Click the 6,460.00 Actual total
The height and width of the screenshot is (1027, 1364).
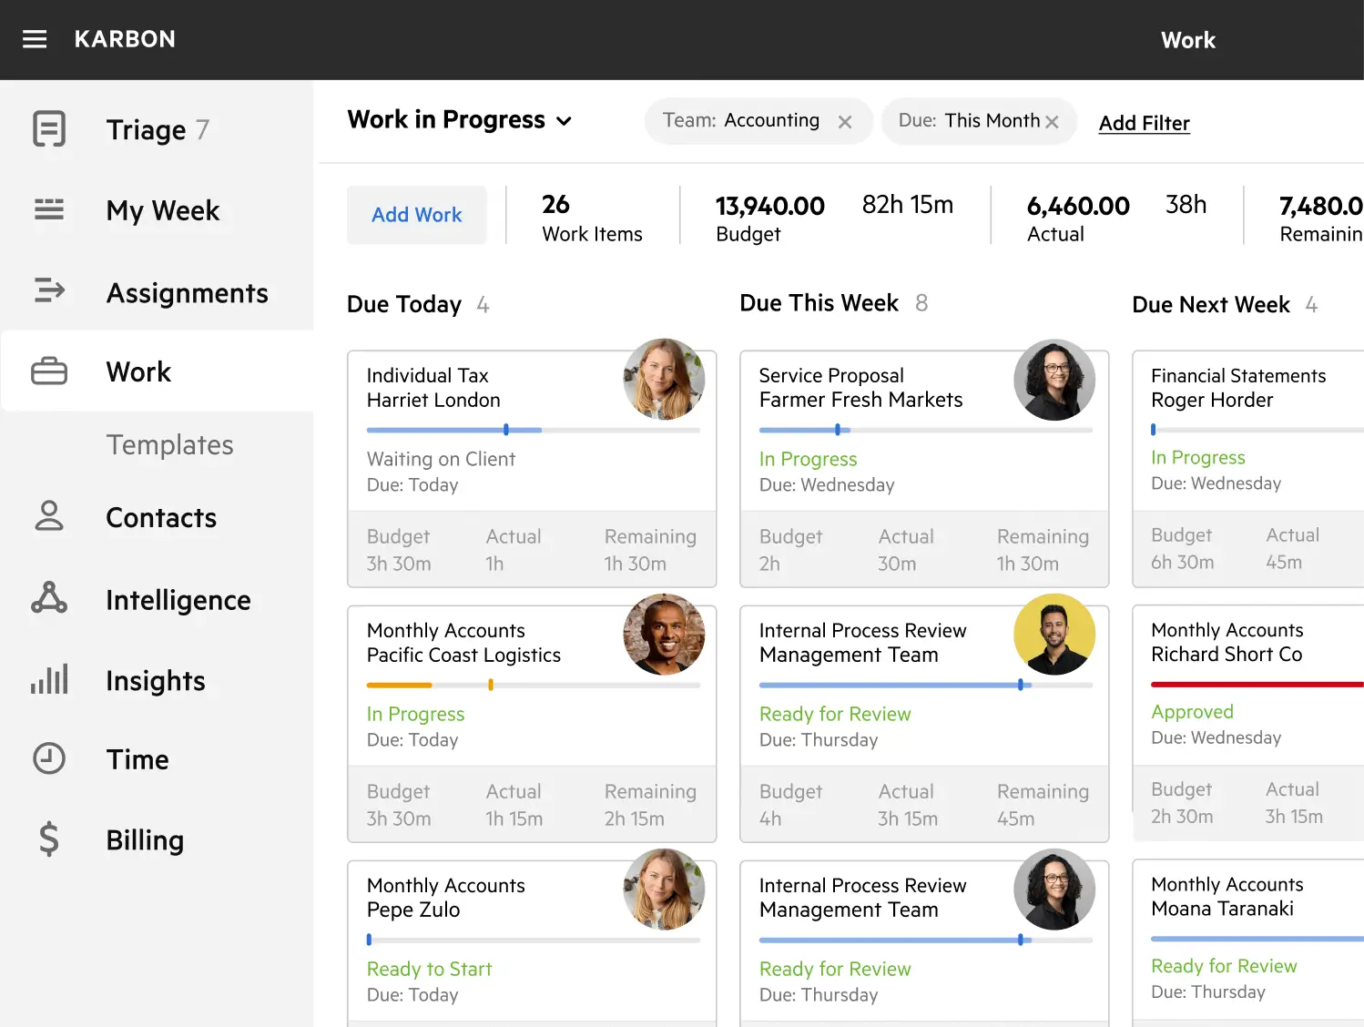coord(1078,219)
